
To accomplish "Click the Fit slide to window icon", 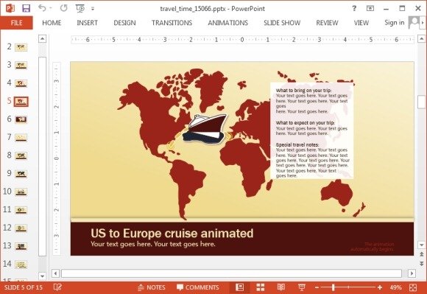I will [x=413, y=287].
